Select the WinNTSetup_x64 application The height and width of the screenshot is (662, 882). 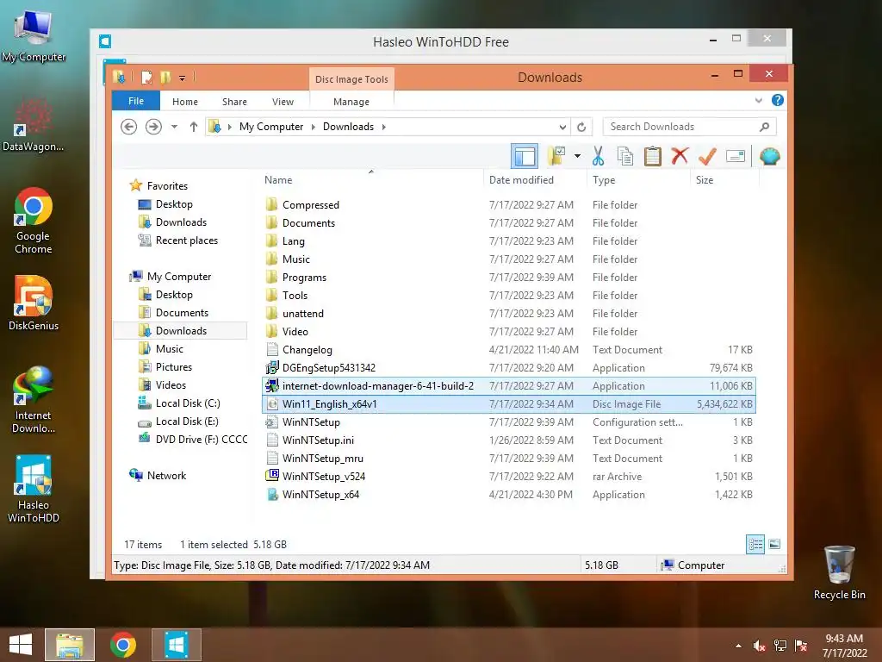pyautogui.click(x=320, y=494)
